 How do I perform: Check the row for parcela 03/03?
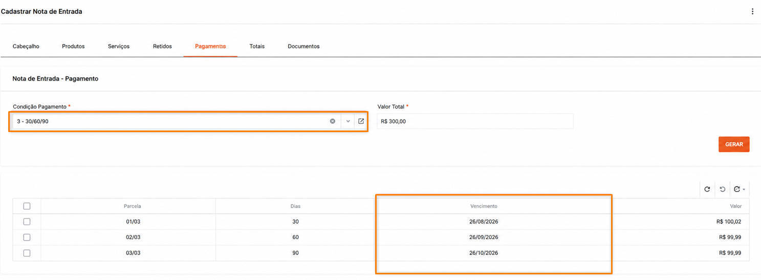(x=27, y=253)
